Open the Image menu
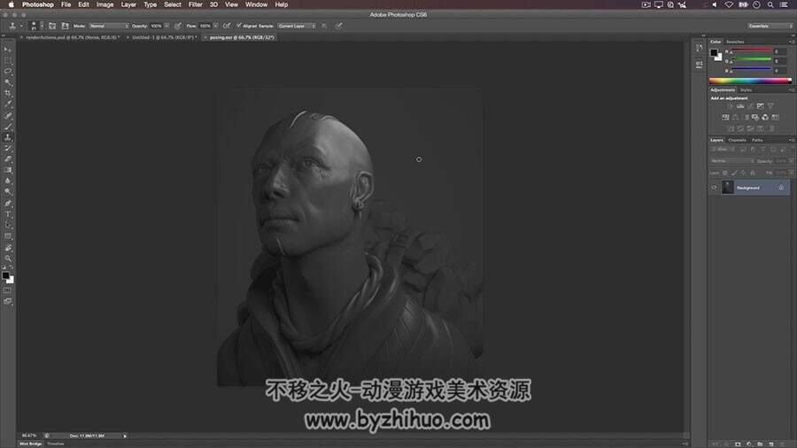Image resolution: width=797 pixels, height=448 pixels. point(104,4)
